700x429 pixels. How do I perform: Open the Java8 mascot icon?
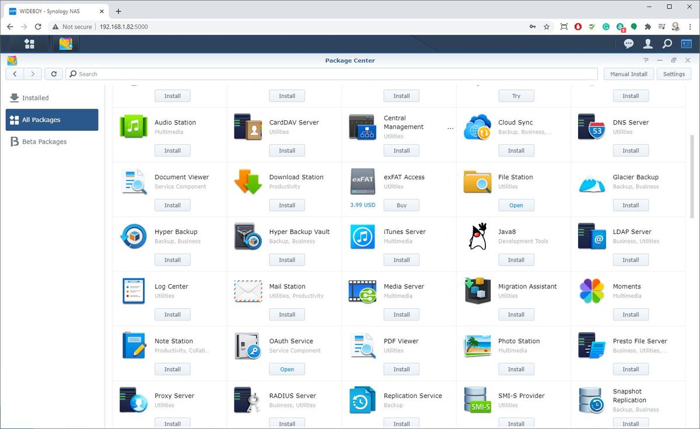coord(477,236)
